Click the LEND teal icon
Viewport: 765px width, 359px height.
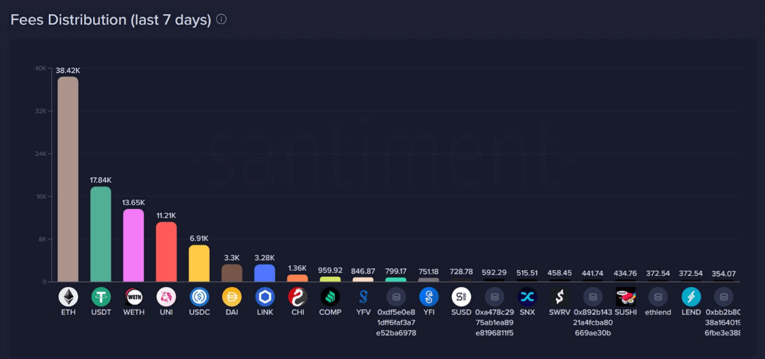point(691,297)
